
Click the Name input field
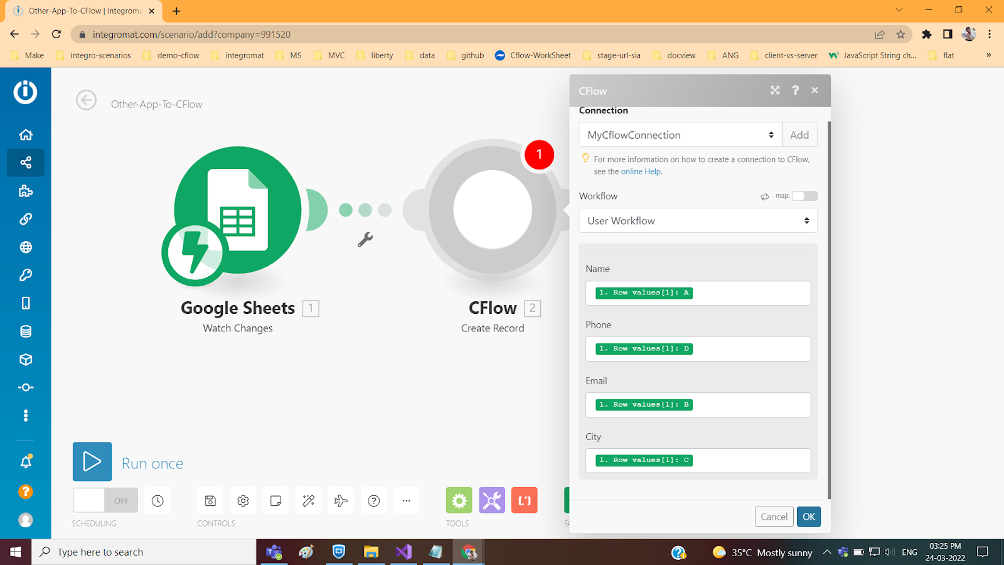[x=698, y=293]
